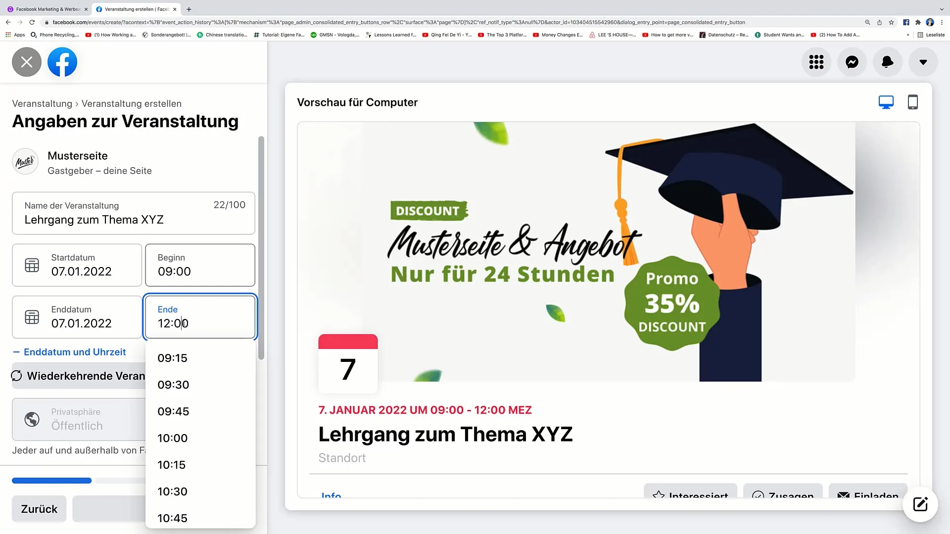Viewport: 950px width, 534px height.
Task: Click the left panel scrollbar
Action: [x=261, y=247]
